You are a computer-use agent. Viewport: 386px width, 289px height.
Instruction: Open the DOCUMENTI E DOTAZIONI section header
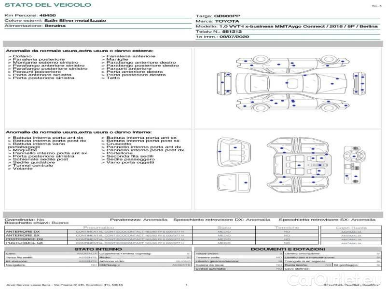coord(288,249)
